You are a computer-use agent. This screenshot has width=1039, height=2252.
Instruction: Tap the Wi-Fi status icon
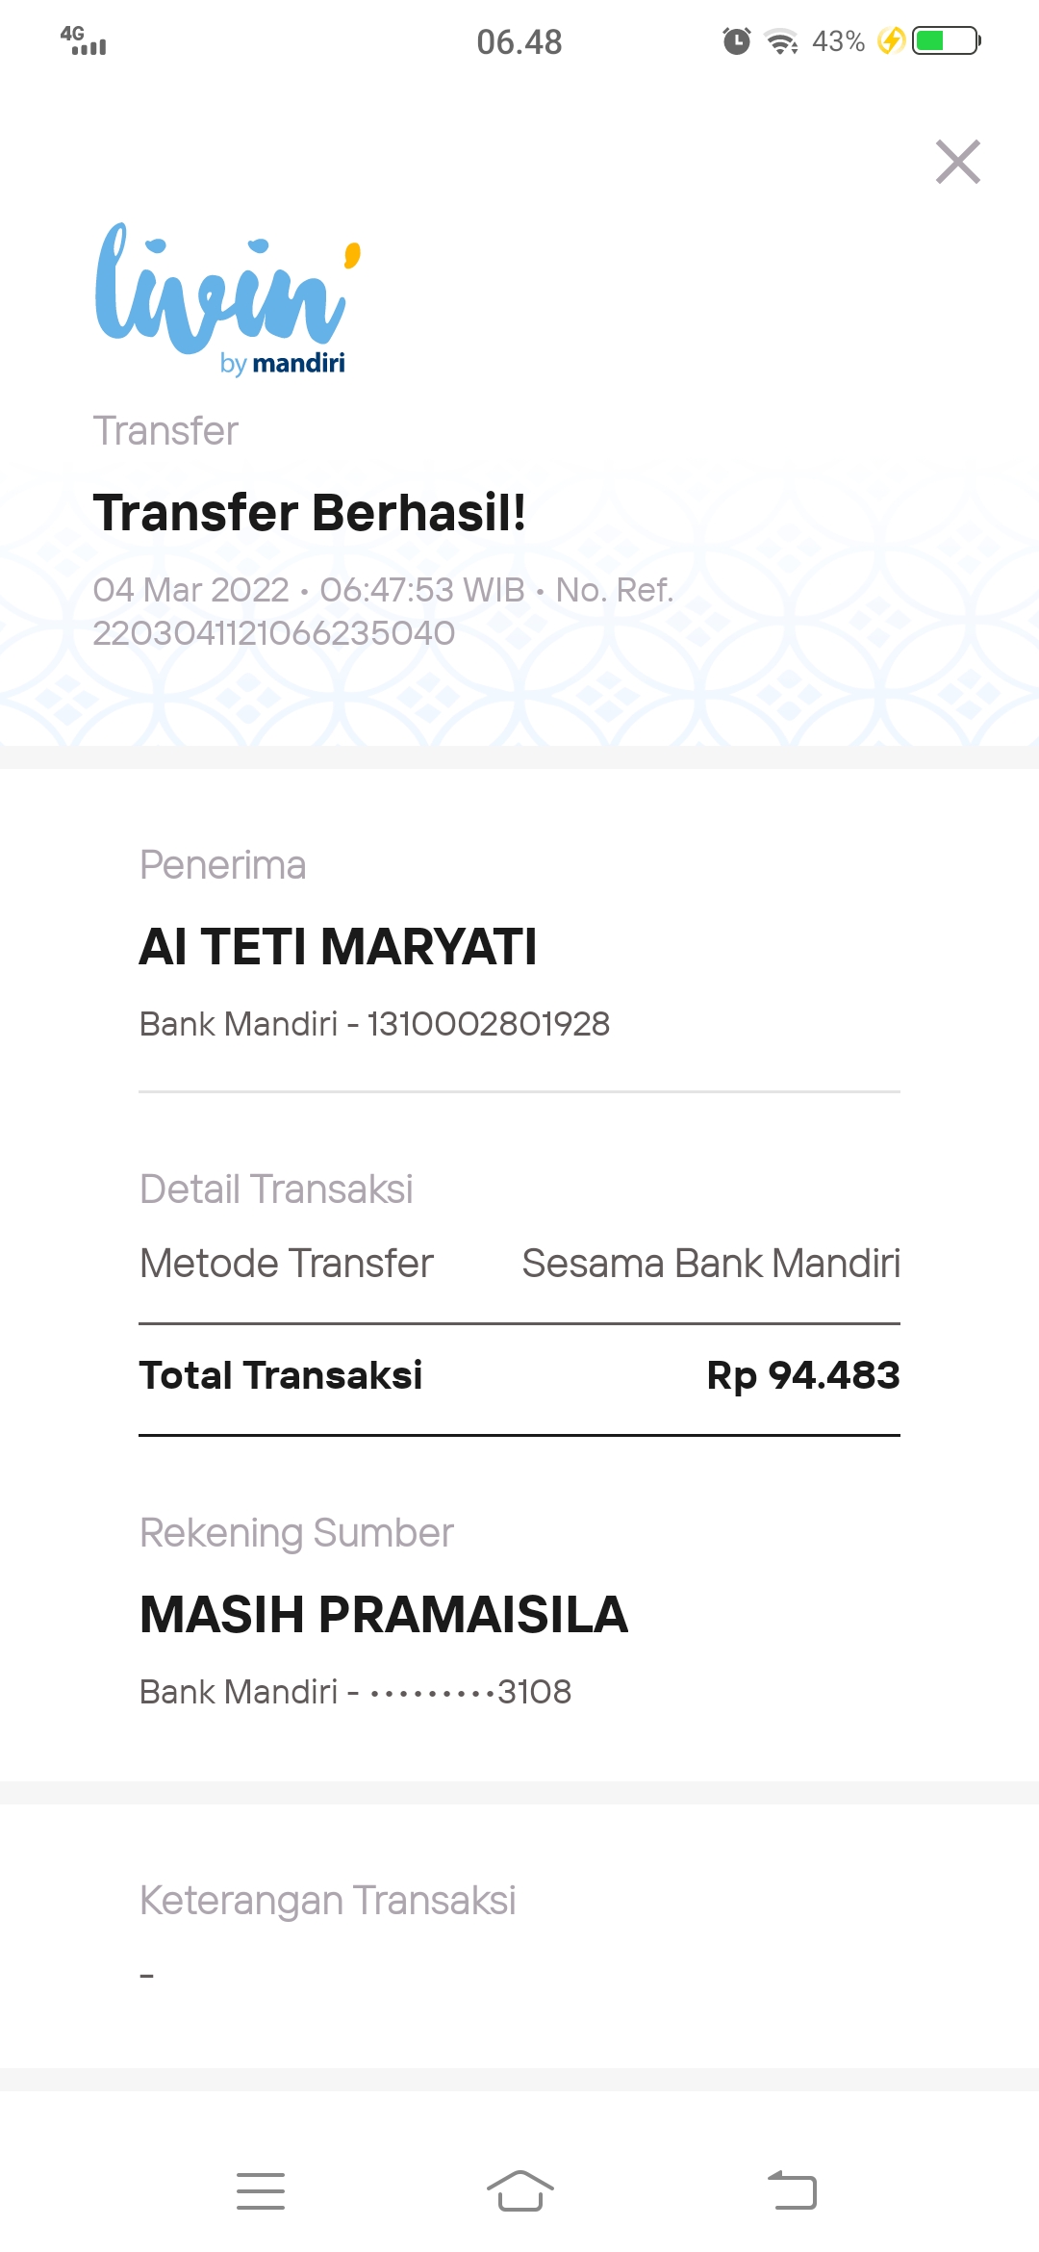point(781,41)
